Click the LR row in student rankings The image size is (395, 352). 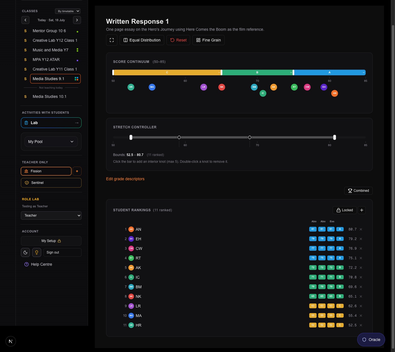[239, 306]
